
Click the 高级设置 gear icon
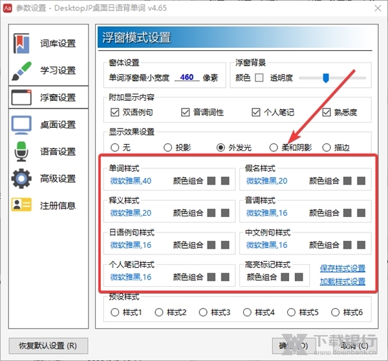pyautogui.click(x=21, y=178)
